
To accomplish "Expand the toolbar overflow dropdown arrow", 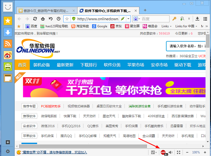I will coord(189,19).
